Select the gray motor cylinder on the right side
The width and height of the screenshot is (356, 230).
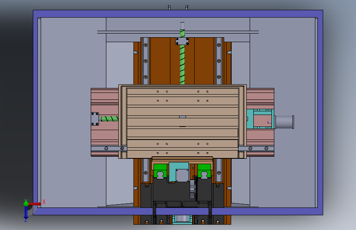285,122
